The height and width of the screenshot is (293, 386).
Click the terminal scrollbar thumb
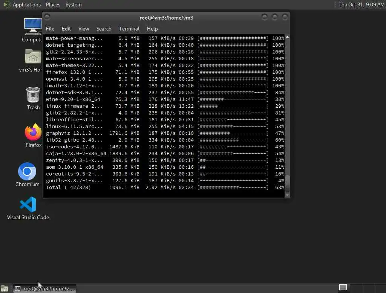287,183
